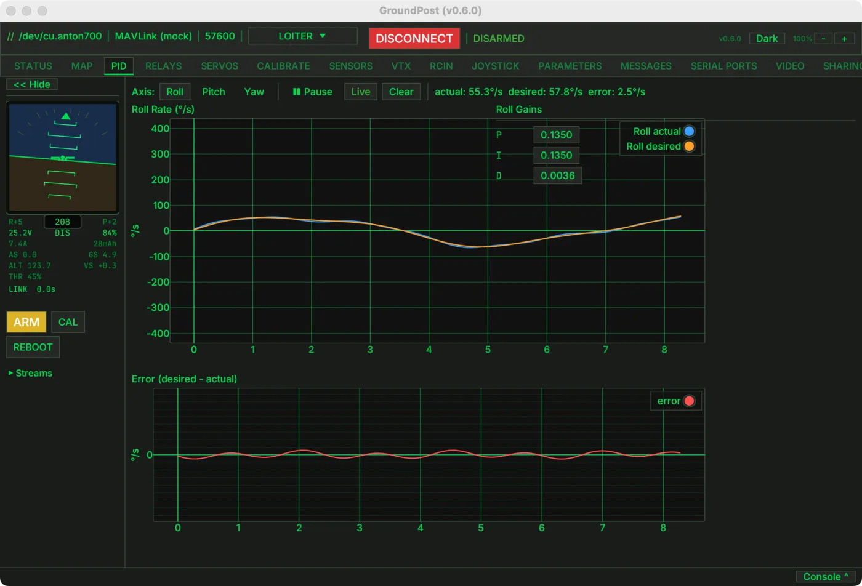The height and width of the screenshot is (586, 862).
Task: Click the Roll Gains heading
Action: [x=519, y=110]
